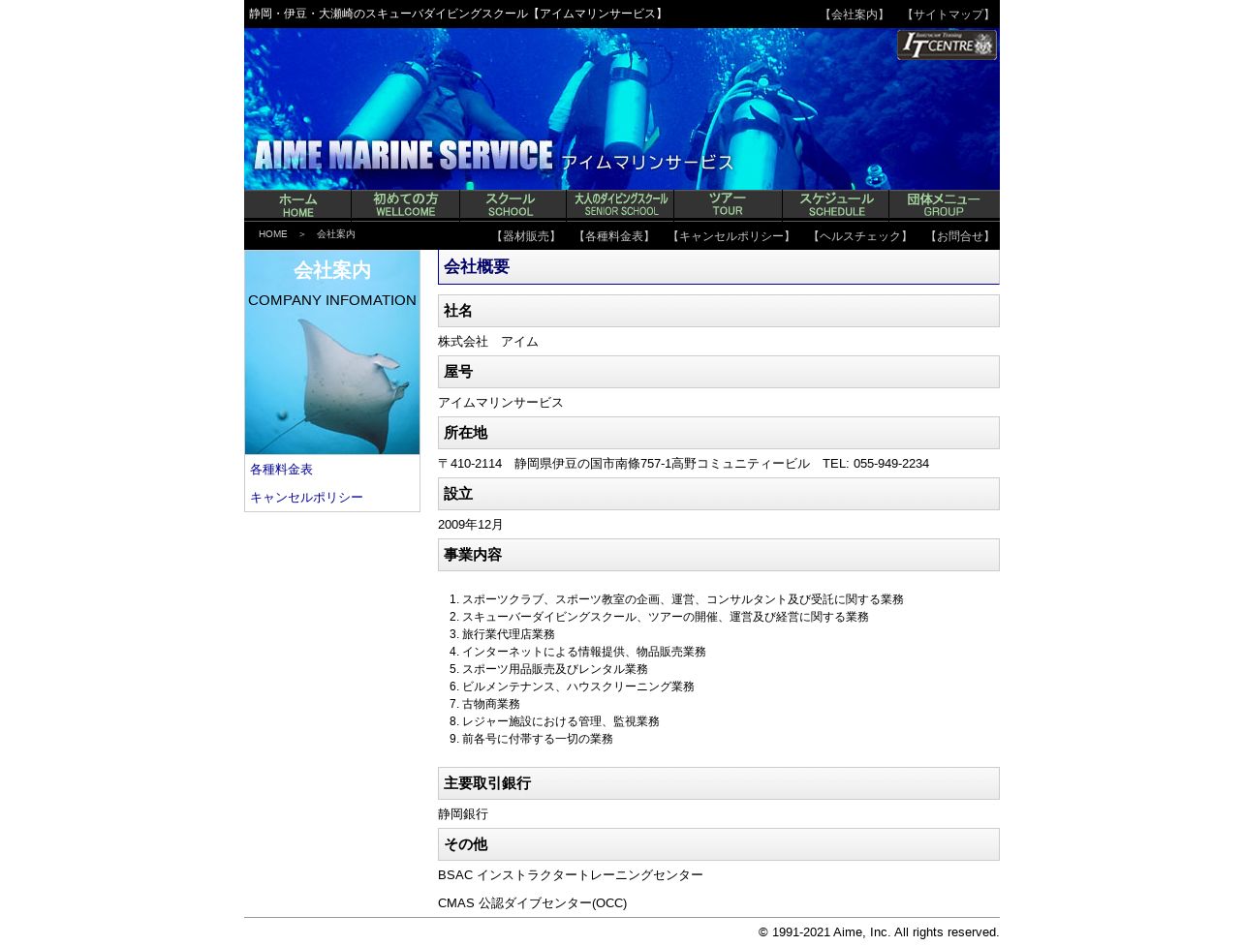This screenshot has height=946, width=1244.
Task: Click list item インターネットによる情報提供
Action: [x=583, y=653]
